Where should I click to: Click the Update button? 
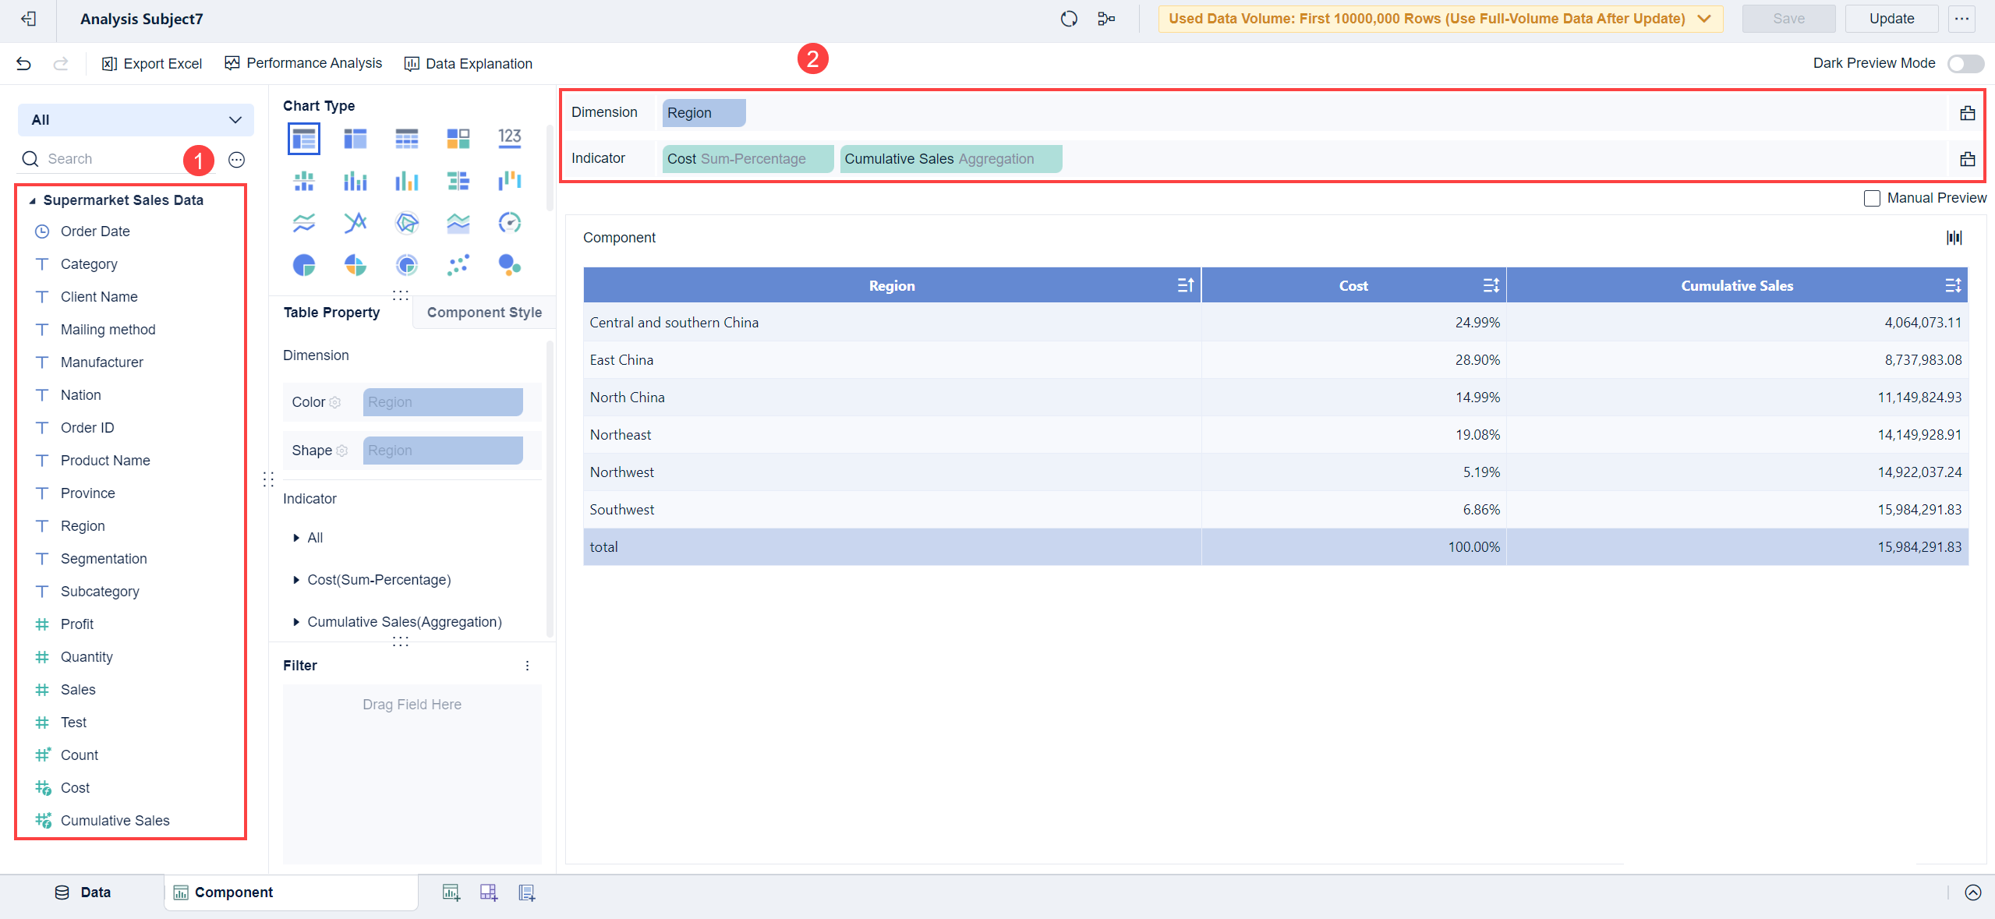click(x=1891, y=19)
